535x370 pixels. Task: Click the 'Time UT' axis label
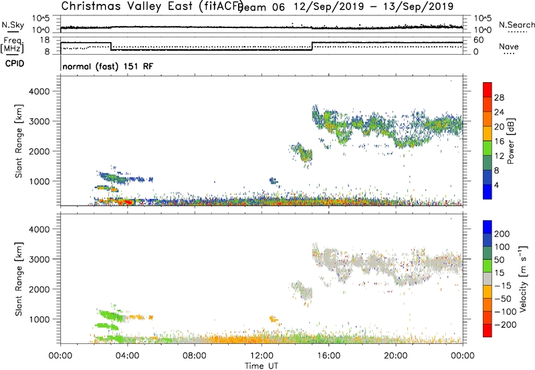[x=261, y=366]
